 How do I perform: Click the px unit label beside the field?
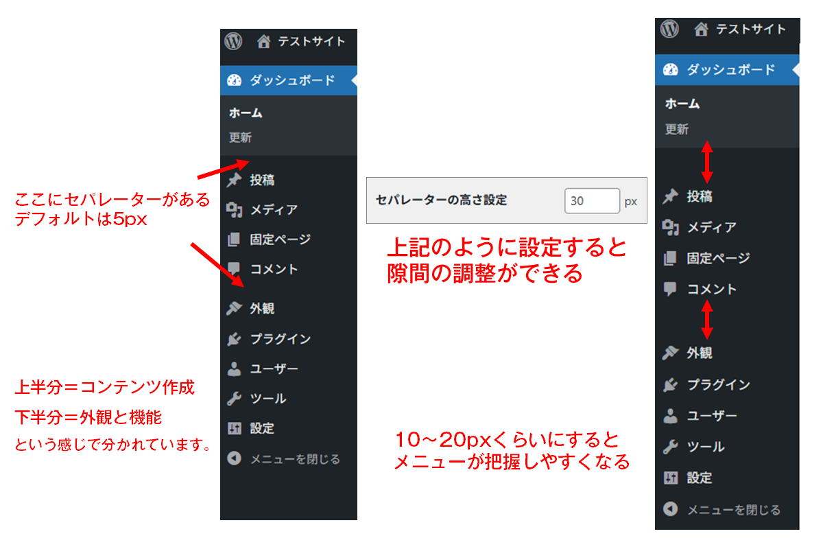coord(631,202)
